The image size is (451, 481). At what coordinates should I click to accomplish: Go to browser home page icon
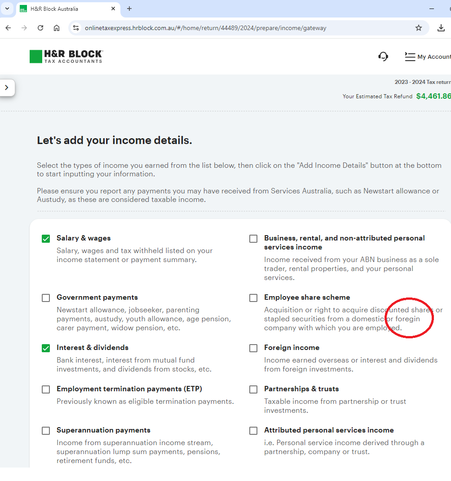(x=57, y=28)
